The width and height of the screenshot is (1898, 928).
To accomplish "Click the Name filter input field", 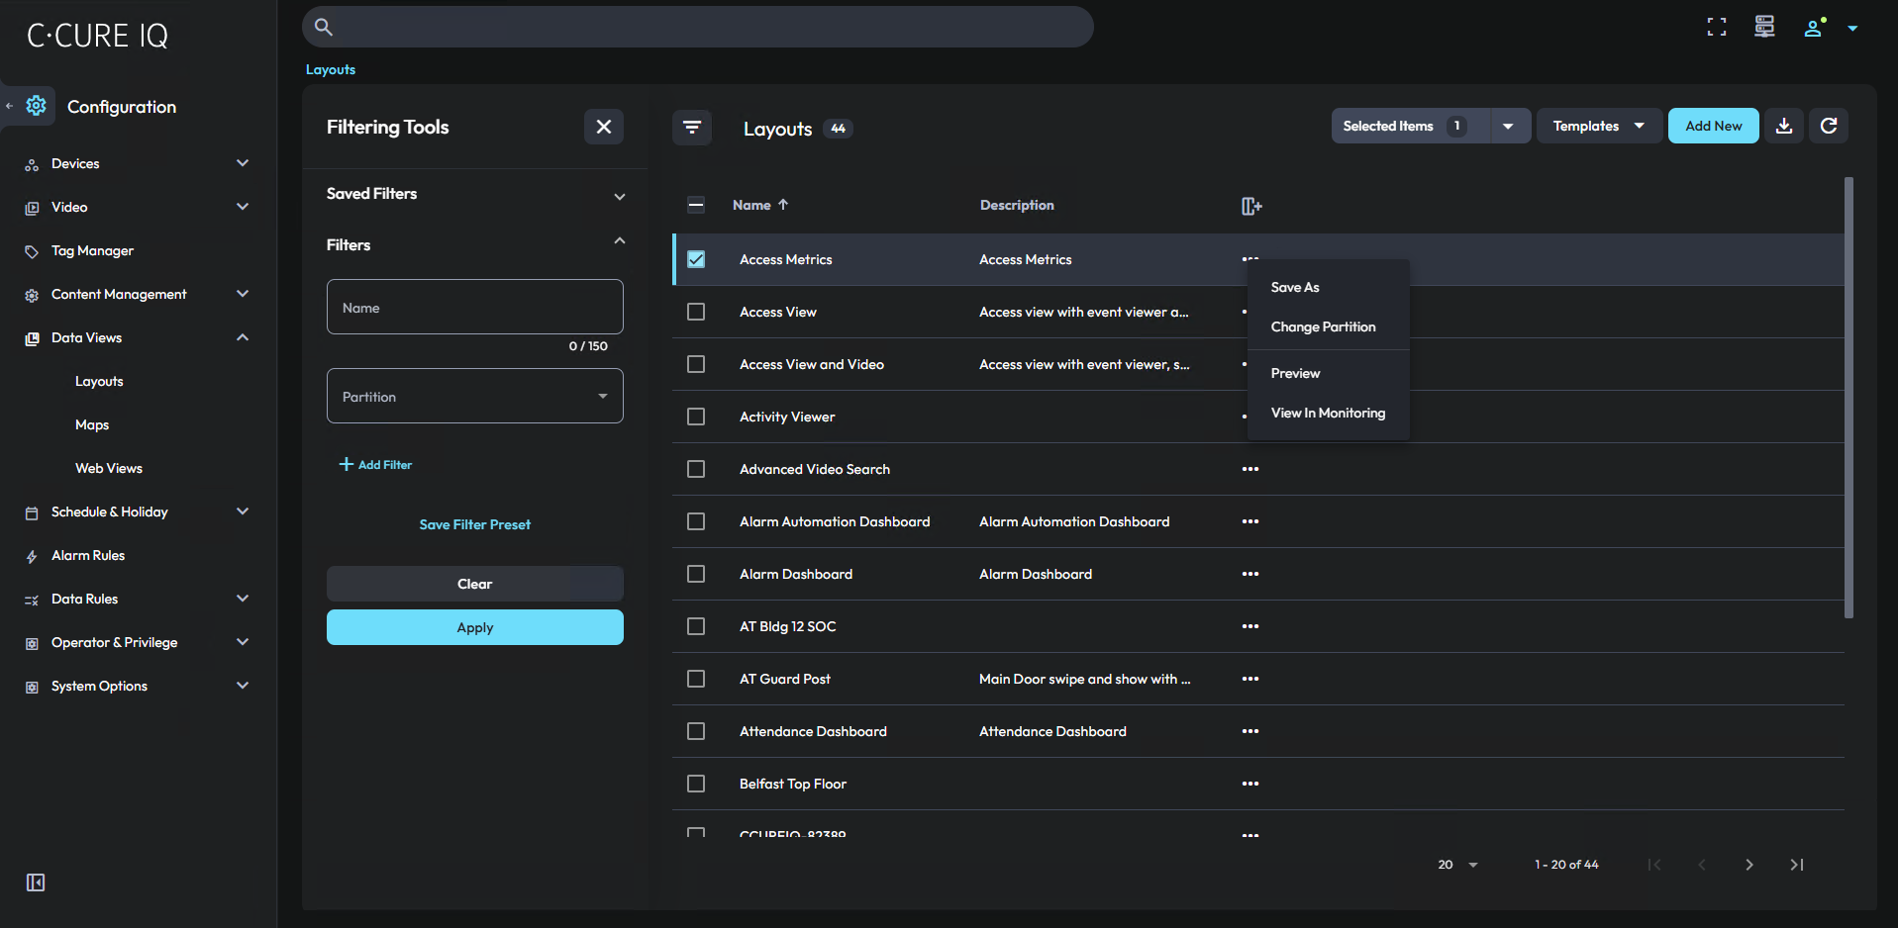I will coord(474,308).
